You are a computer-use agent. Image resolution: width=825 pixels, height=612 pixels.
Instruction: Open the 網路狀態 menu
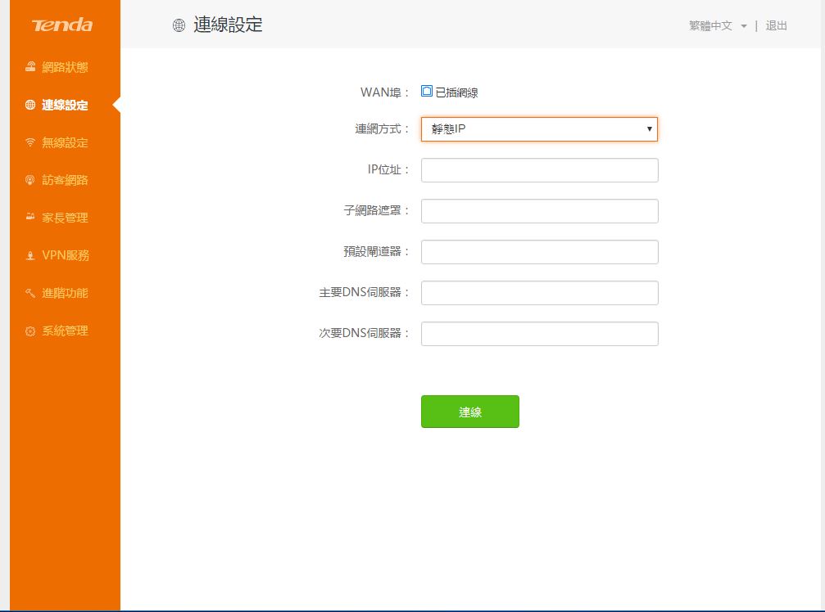(65, 67)
